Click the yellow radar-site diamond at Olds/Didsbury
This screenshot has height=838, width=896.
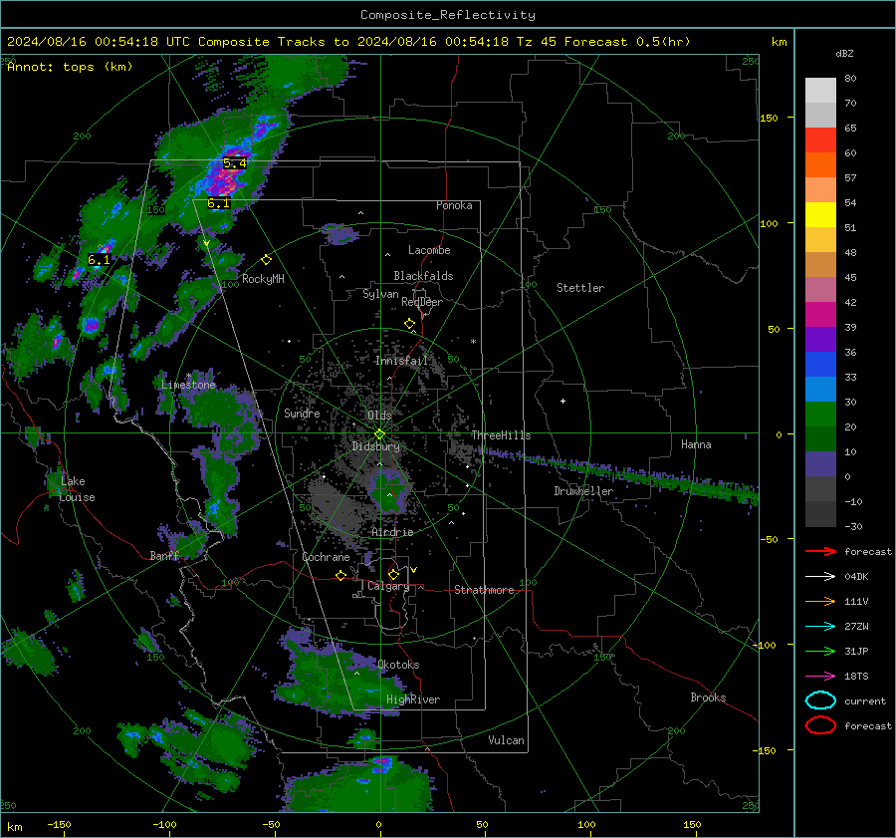(380, 434)
